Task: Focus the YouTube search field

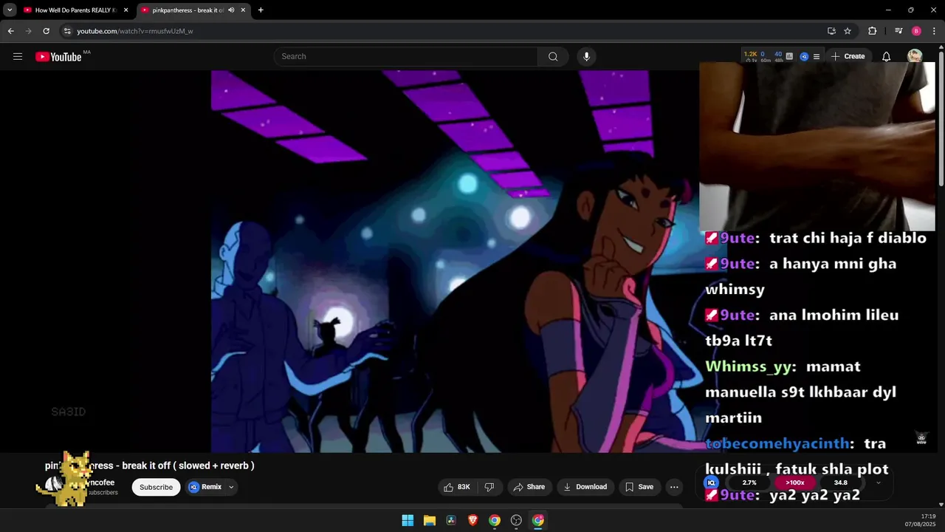Action: pos(406,56)
